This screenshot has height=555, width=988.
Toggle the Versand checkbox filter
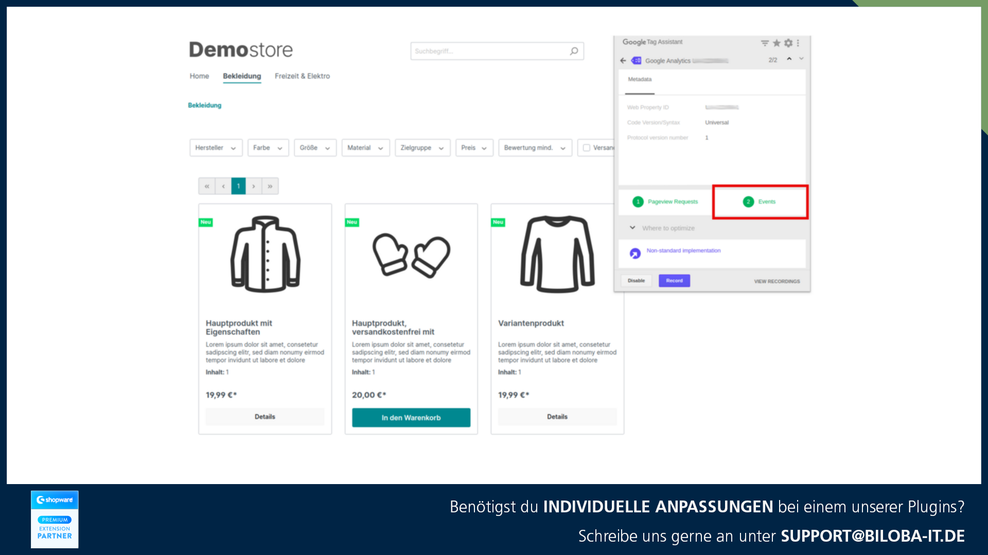[586, 148]
